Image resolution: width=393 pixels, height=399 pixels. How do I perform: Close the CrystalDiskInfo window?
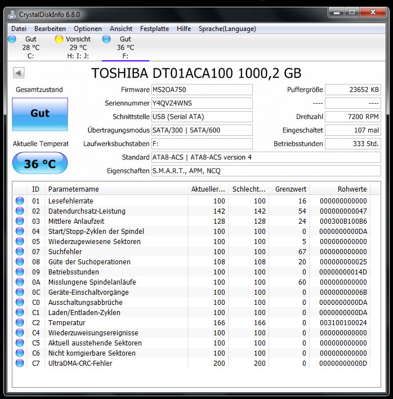[x=373, y=12]
